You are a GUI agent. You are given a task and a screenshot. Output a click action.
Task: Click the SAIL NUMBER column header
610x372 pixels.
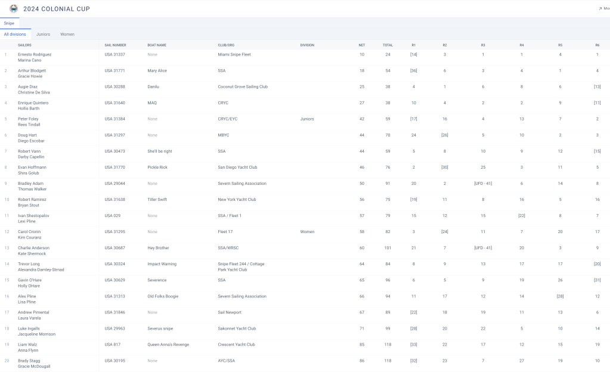point(115,45)
